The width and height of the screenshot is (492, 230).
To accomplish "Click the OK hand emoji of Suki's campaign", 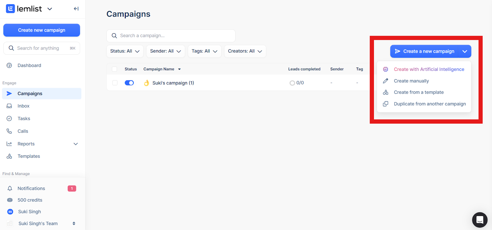I will point(146,83).
